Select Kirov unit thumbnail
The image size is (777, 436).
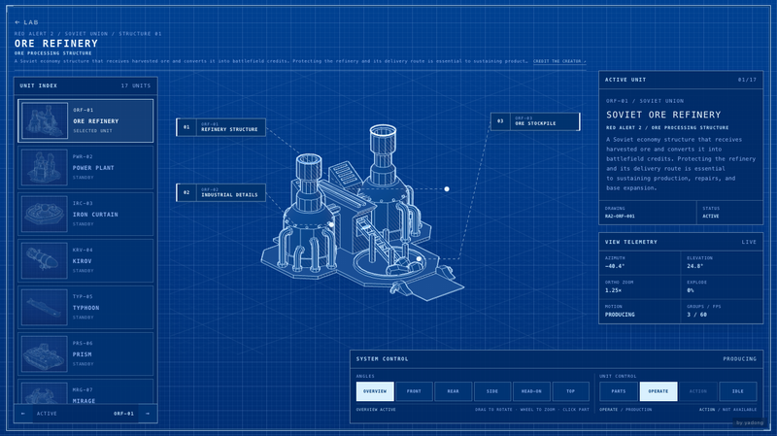[x=45, y=260]
